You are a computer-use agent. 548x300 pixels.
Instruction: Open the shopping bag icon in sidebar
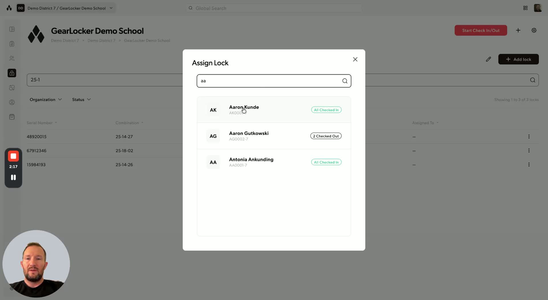point(12,117)
